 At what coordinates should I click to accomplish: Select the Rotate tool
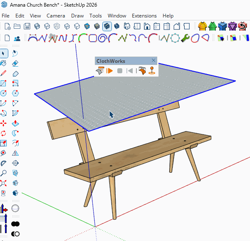coord(3,133)
